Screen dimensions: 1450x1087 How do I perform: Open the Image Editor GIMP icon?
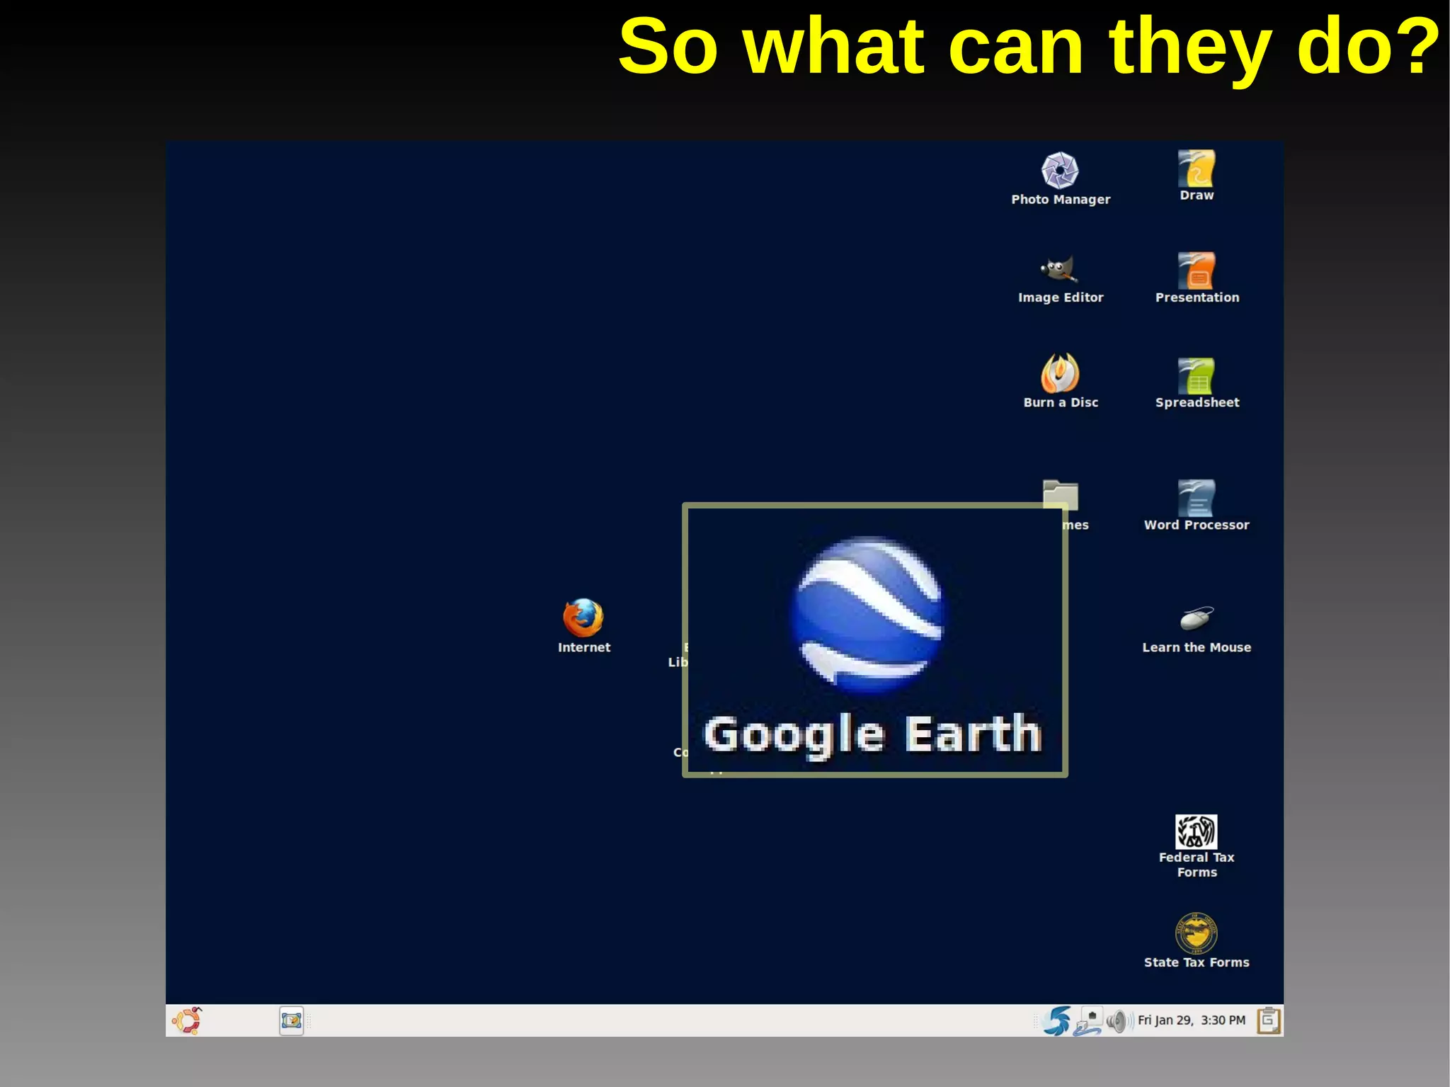tap(1059, 270)
